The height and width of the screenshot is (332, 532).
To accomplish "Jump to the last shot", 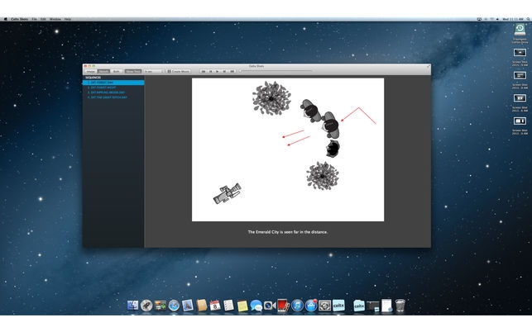I will click(x=232, y=72).
